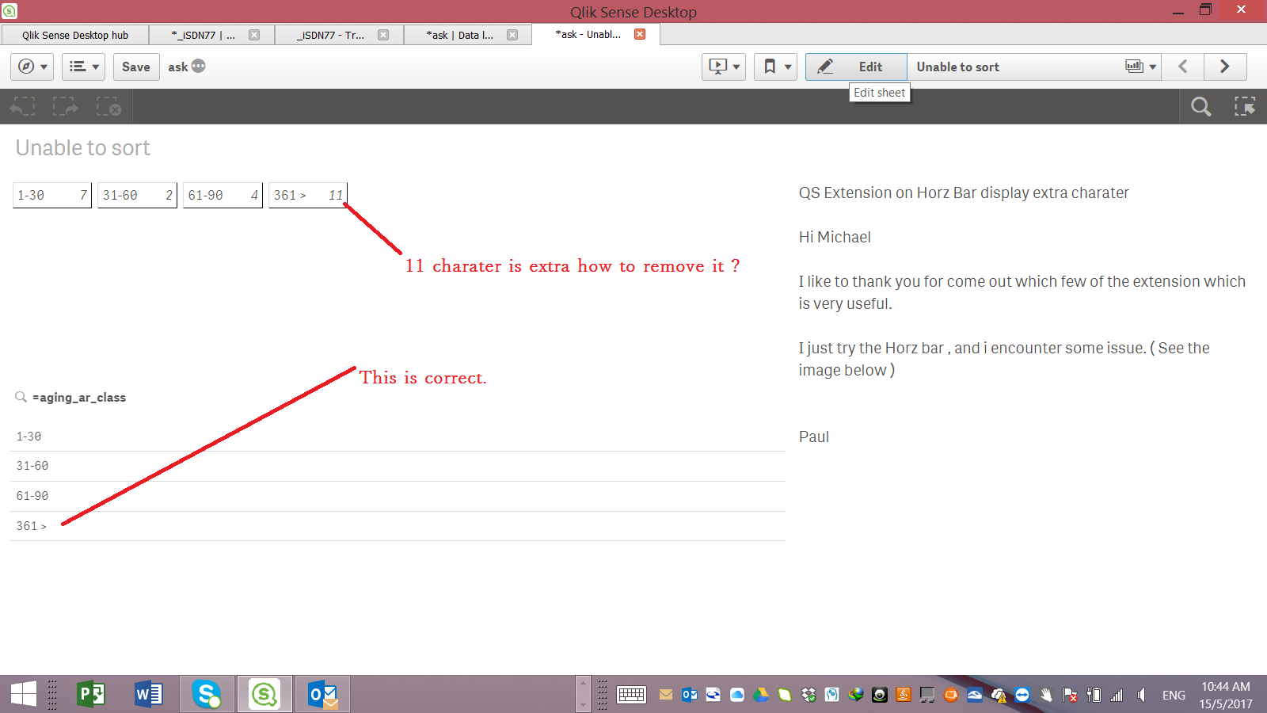Click the mail envelope tray icon
The width and height of the screenshot is (1267, 713).
click(666, 695)
